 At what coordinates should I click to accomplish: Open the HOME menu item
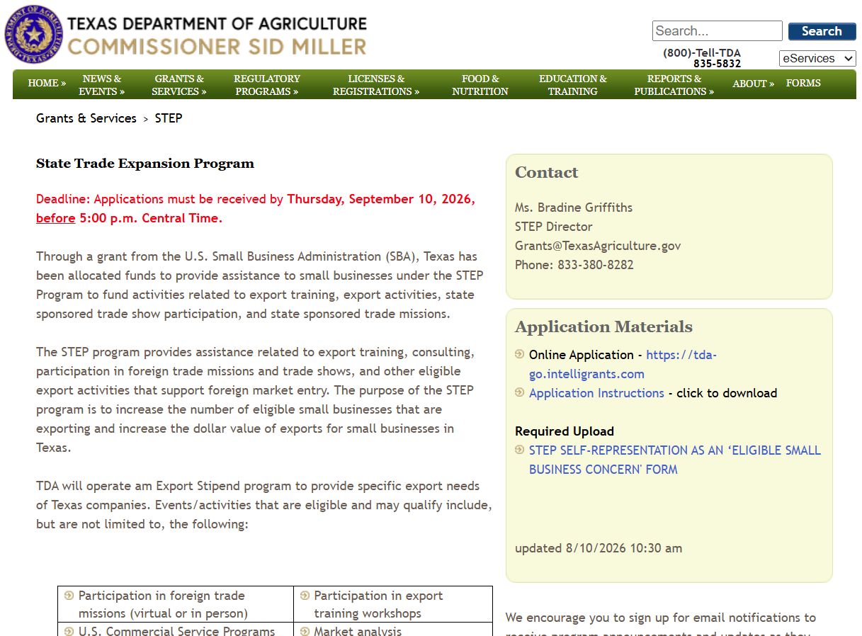coord(47,84)
